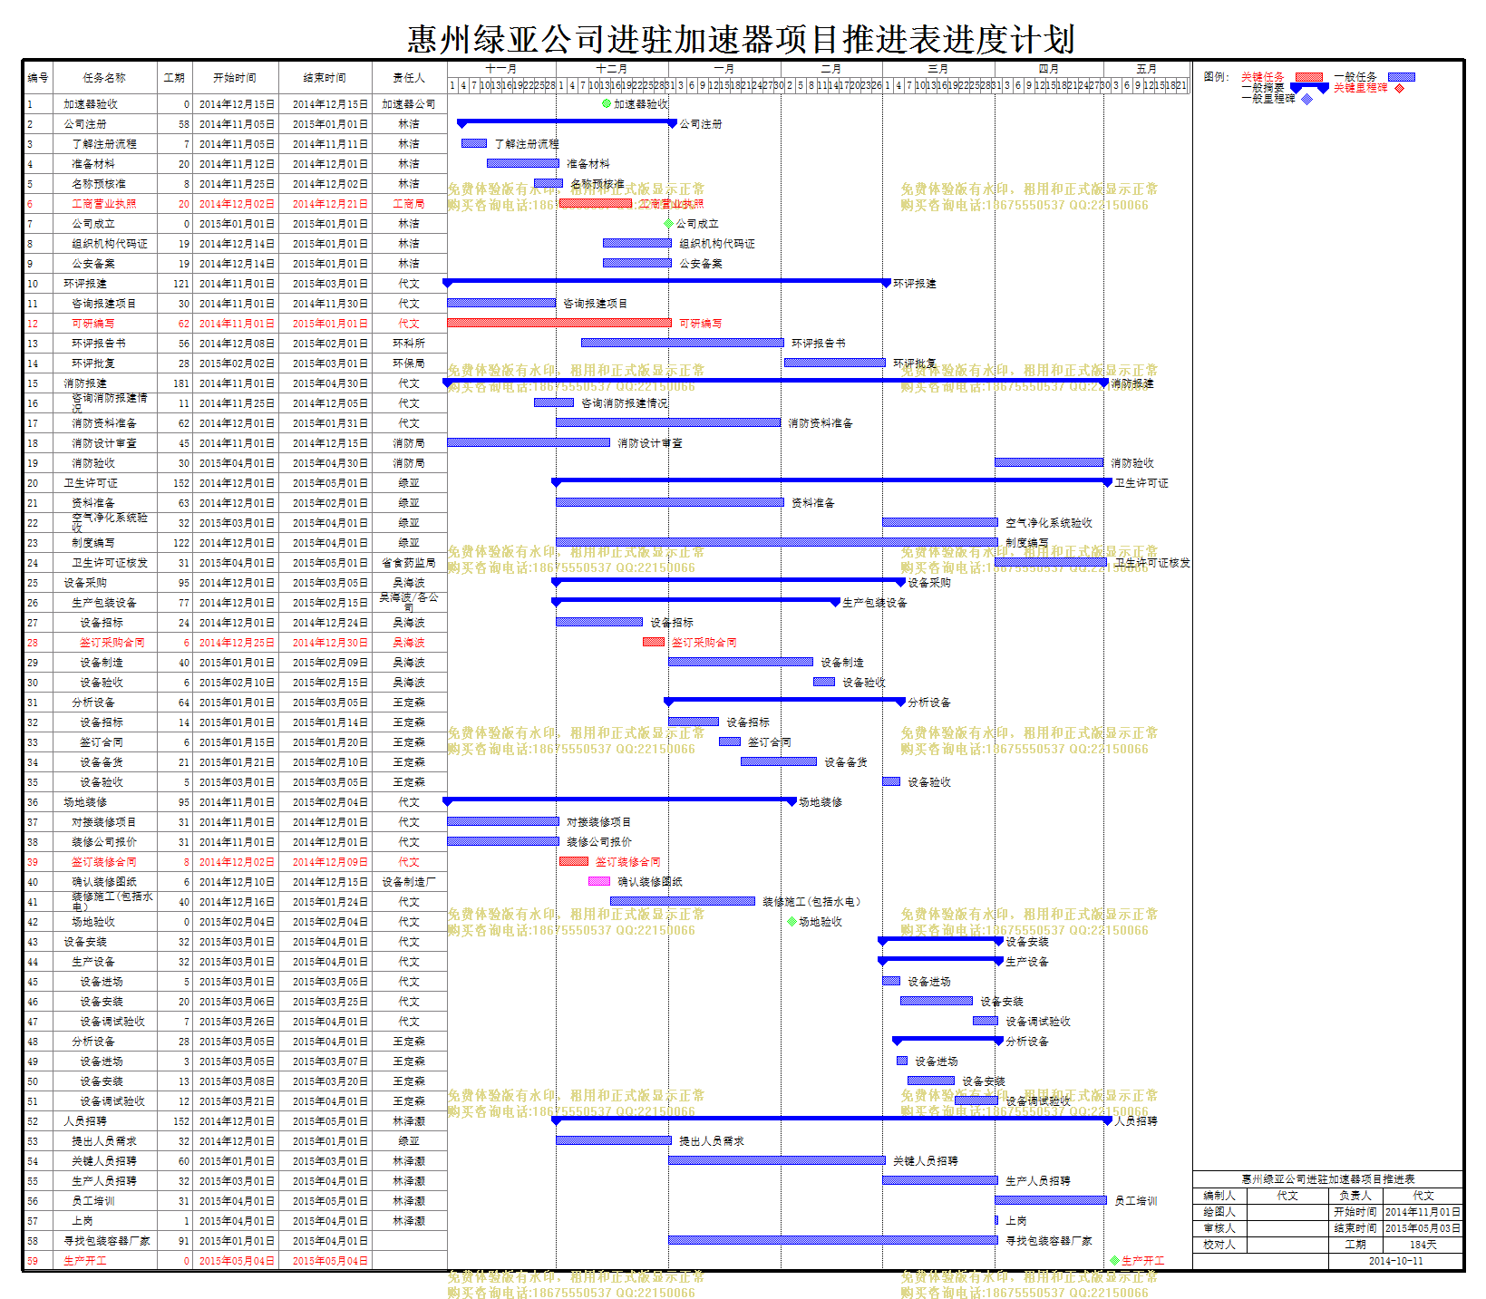Image resolution: width=1486 pixels, height=1299 pixels.
Task: Select the 制度编写 Gantt bar
Action: pos(777,542)
